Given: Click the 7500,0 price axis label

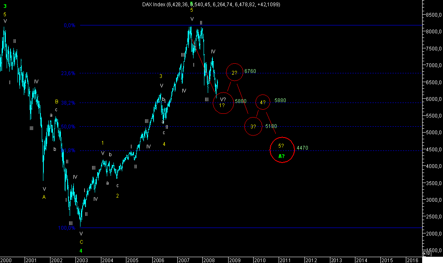Looking at the screenshot, I should (x=434, y=48).
